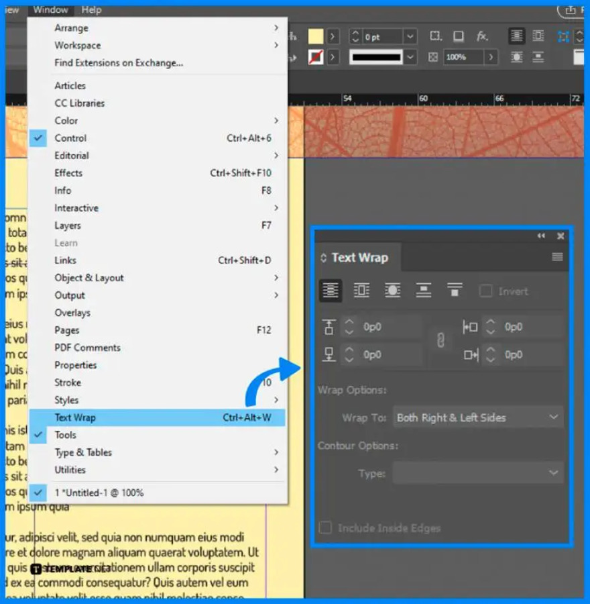The image size is (590, 604).
Task: Toggle the Include Inside Edges checkbox
Action: (x=326, y=528)
